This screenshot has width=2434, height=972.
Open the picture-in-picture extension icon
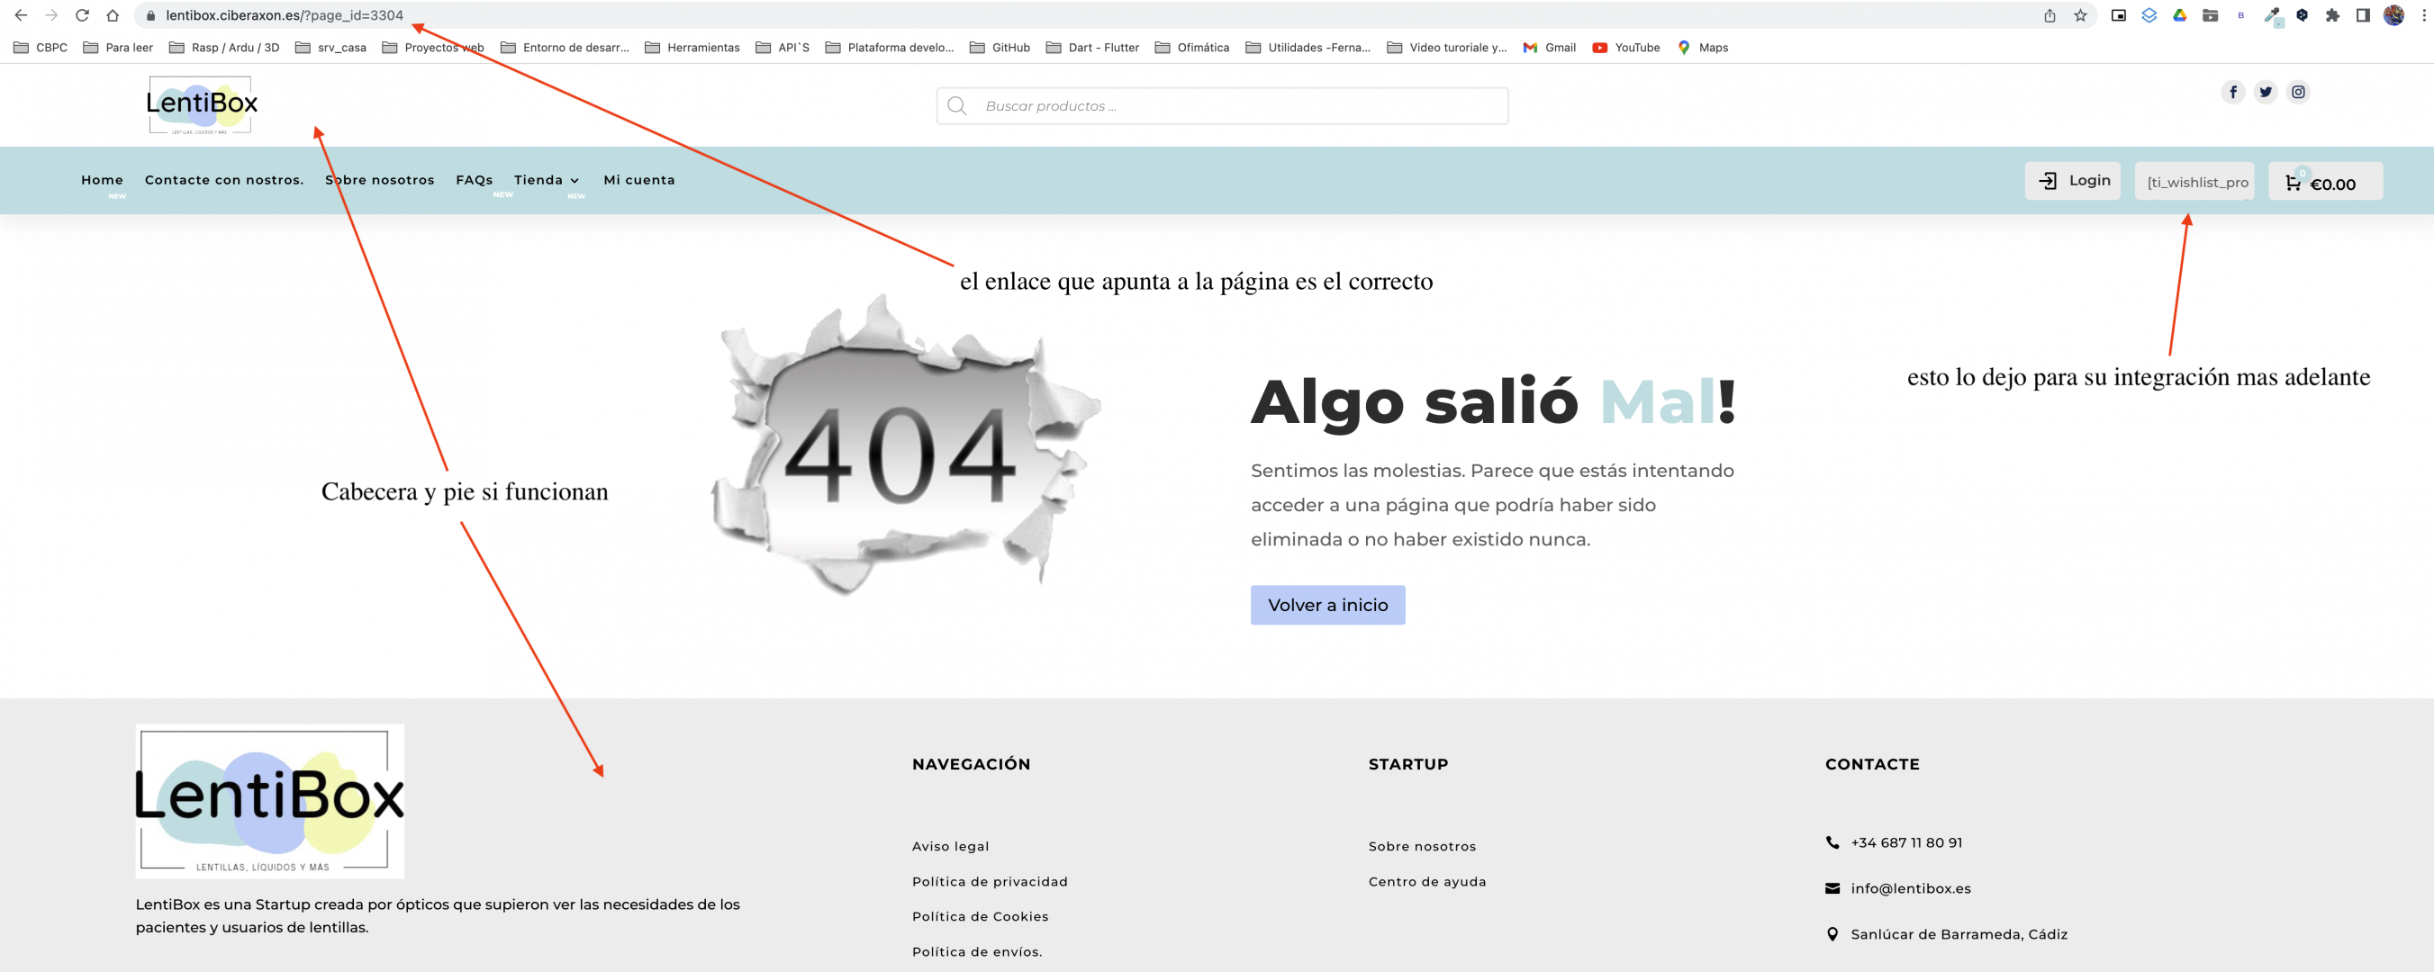[x=2119, y=15]
